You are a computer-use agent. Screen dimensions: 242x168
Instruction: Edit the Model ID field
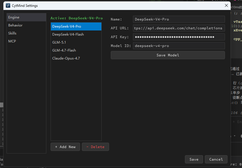179,46
